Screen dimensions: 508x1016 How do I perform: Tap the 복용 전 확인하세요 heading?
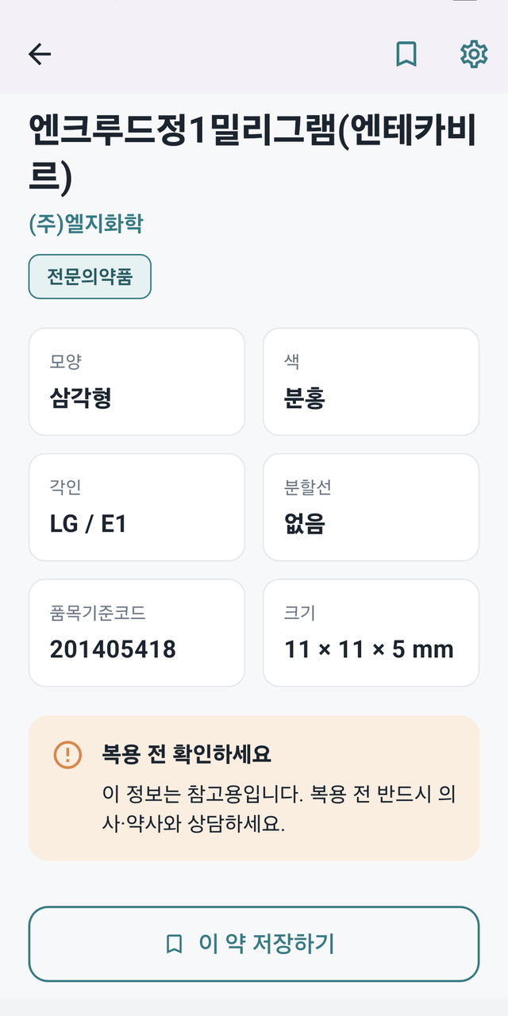187,754
